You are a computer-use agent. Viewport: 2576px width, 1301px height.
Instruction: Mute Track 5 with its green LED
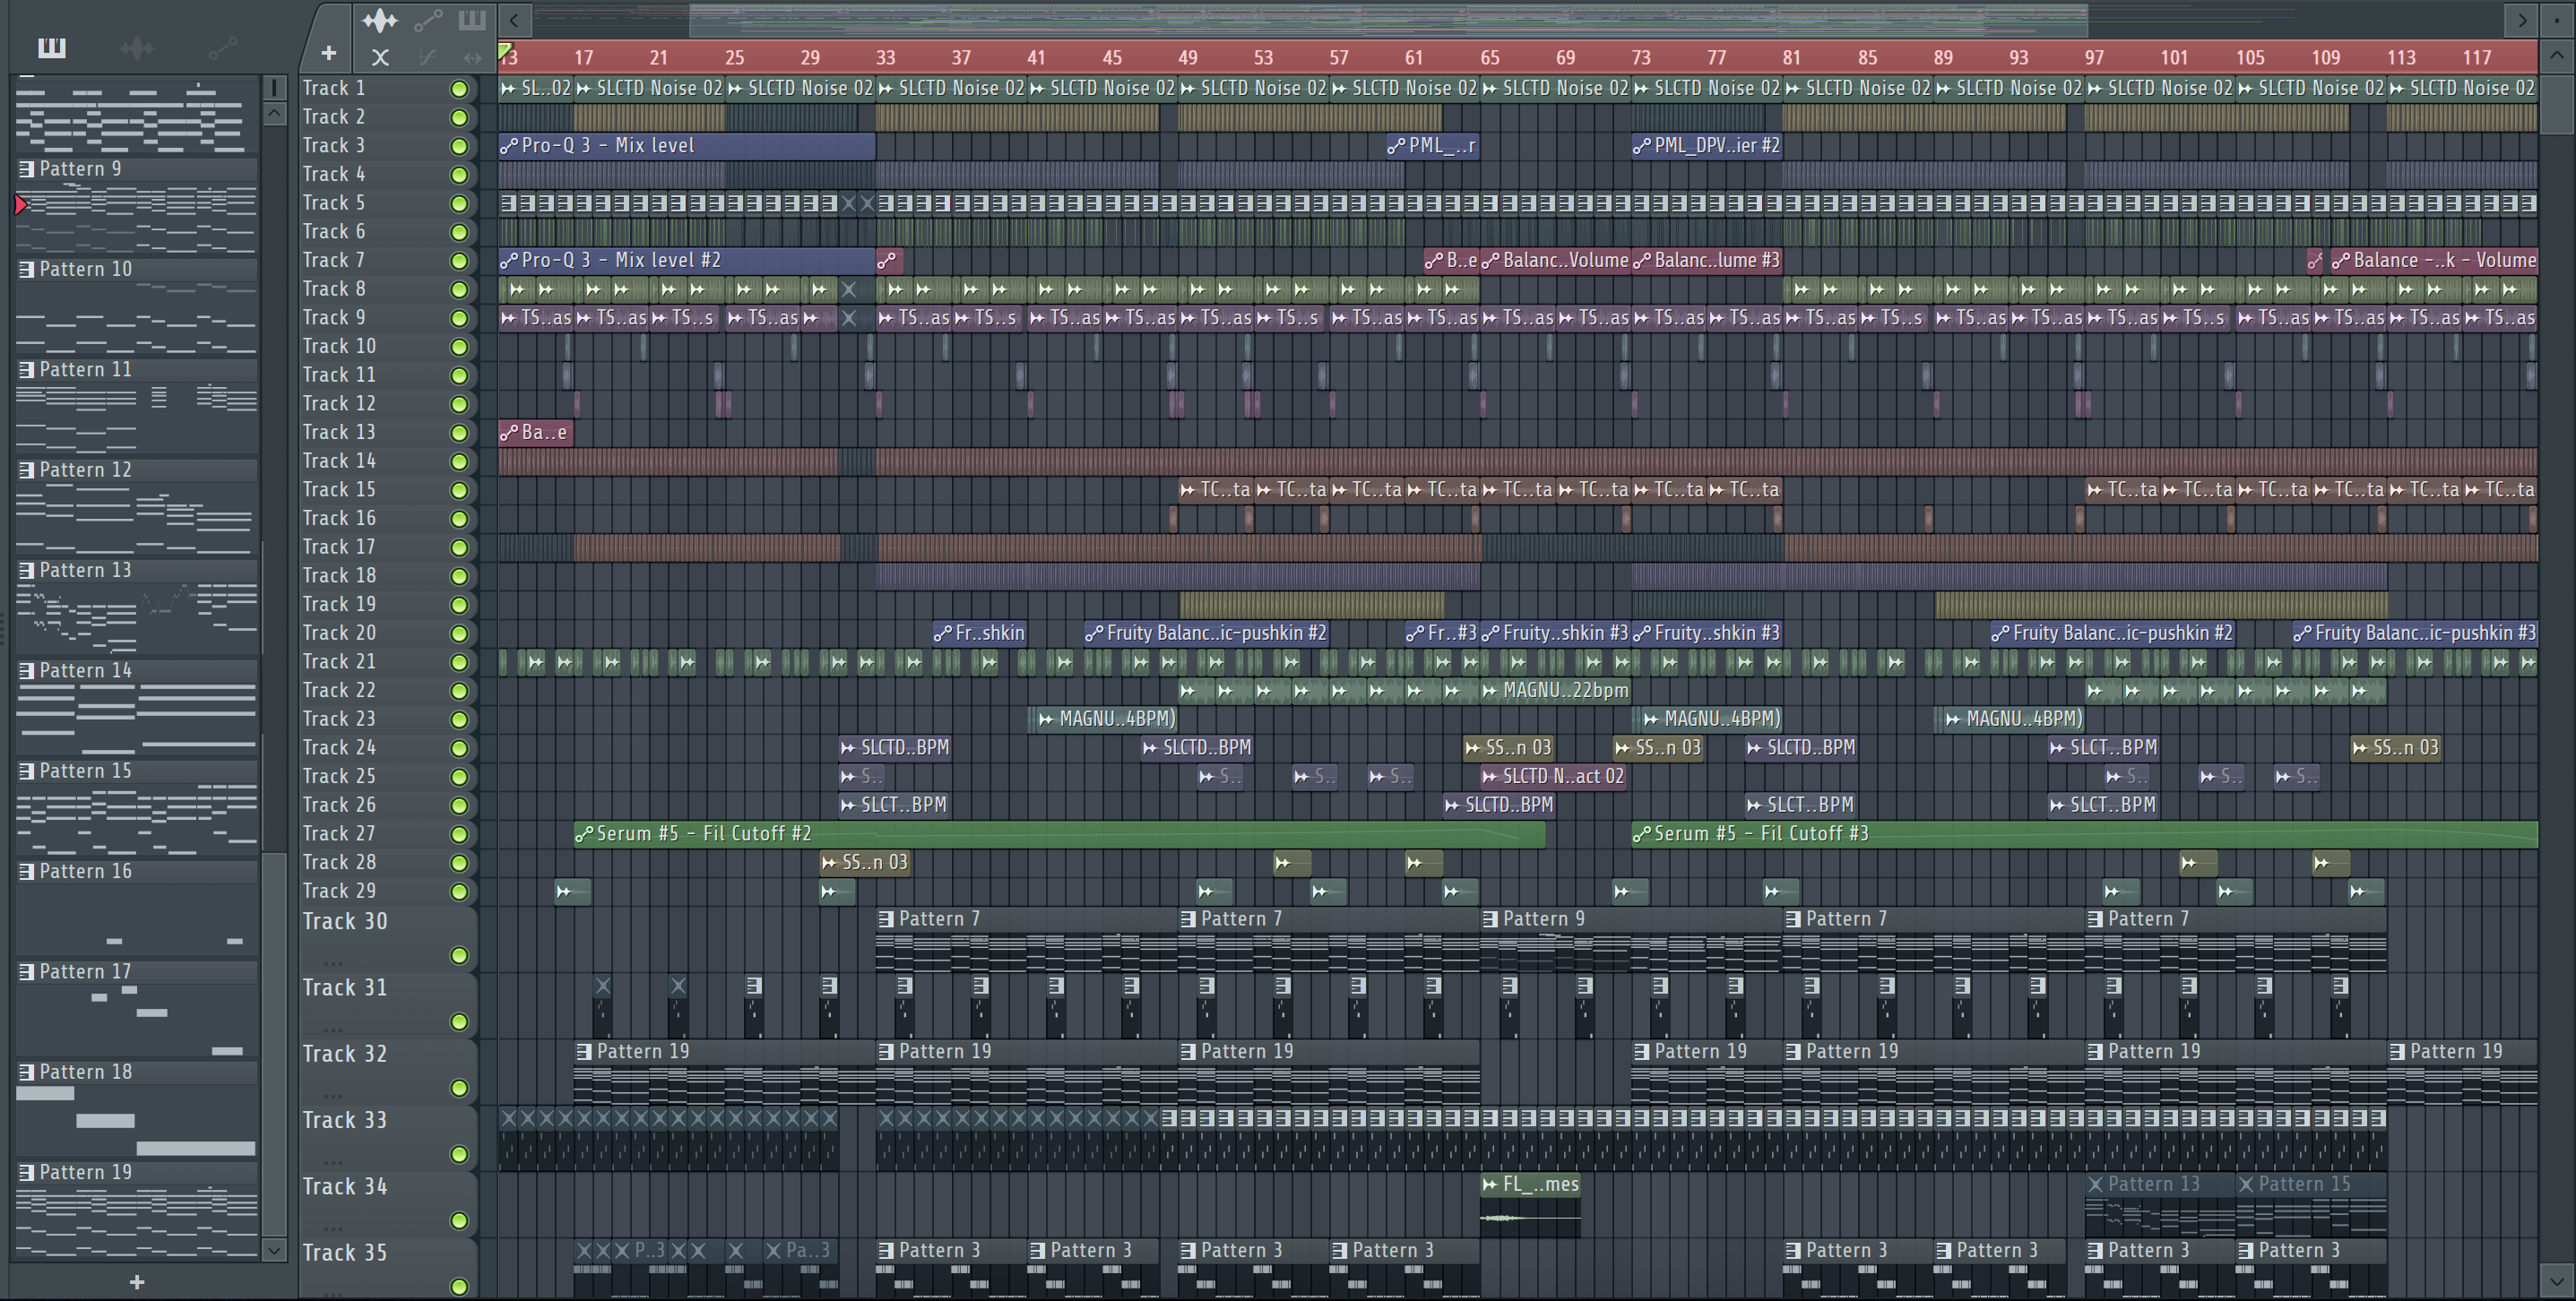(459, 204)
